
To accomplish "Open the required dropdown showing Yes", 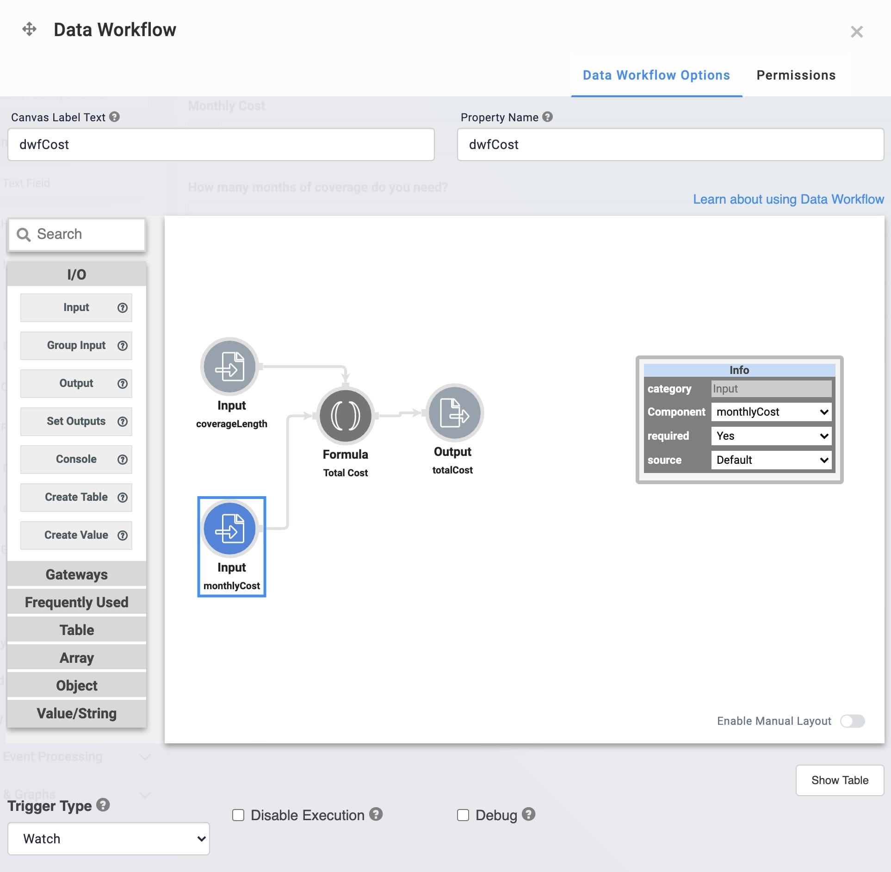I will point(771,436).
